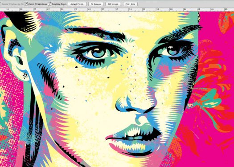Click the Fit Screen button
Viewport: 234px width, 167px height.
[96, 4]
